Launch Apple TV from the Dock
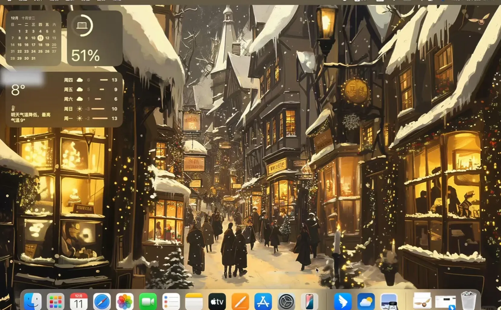The image size is (501, 310). tap(217, 301)
